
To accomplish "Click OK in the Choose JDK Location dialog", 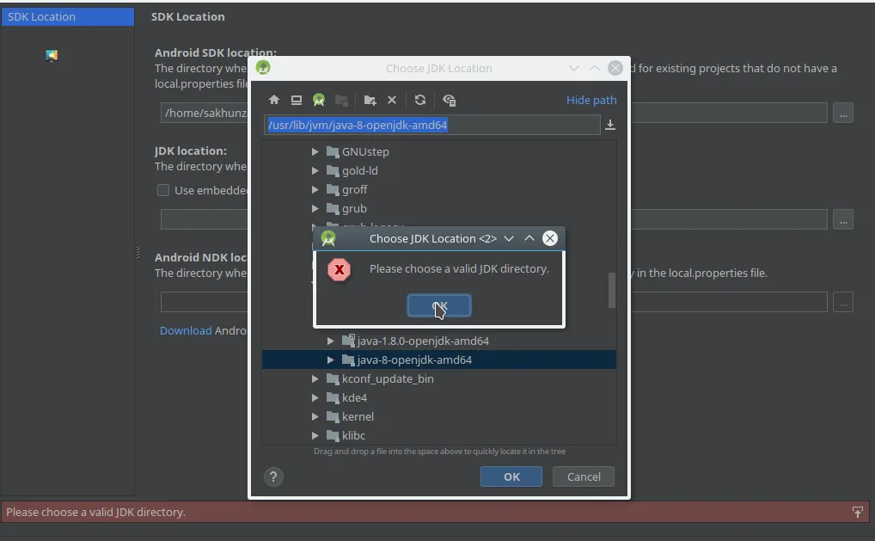I will (x=511, y=476).
